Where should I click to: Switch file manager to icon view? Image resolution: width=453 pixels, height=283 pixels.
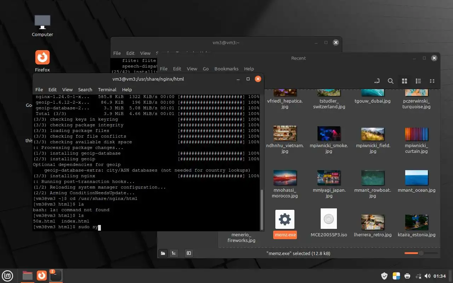point(405,81)
